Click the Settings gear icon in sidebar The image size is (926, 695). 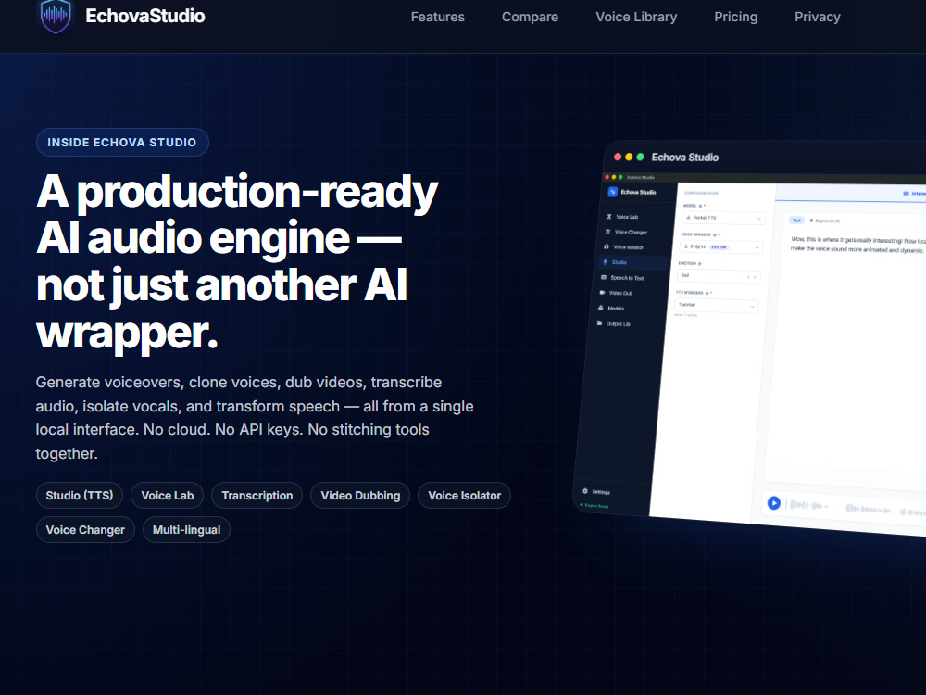pyautogui.click(x=585, y=491)
